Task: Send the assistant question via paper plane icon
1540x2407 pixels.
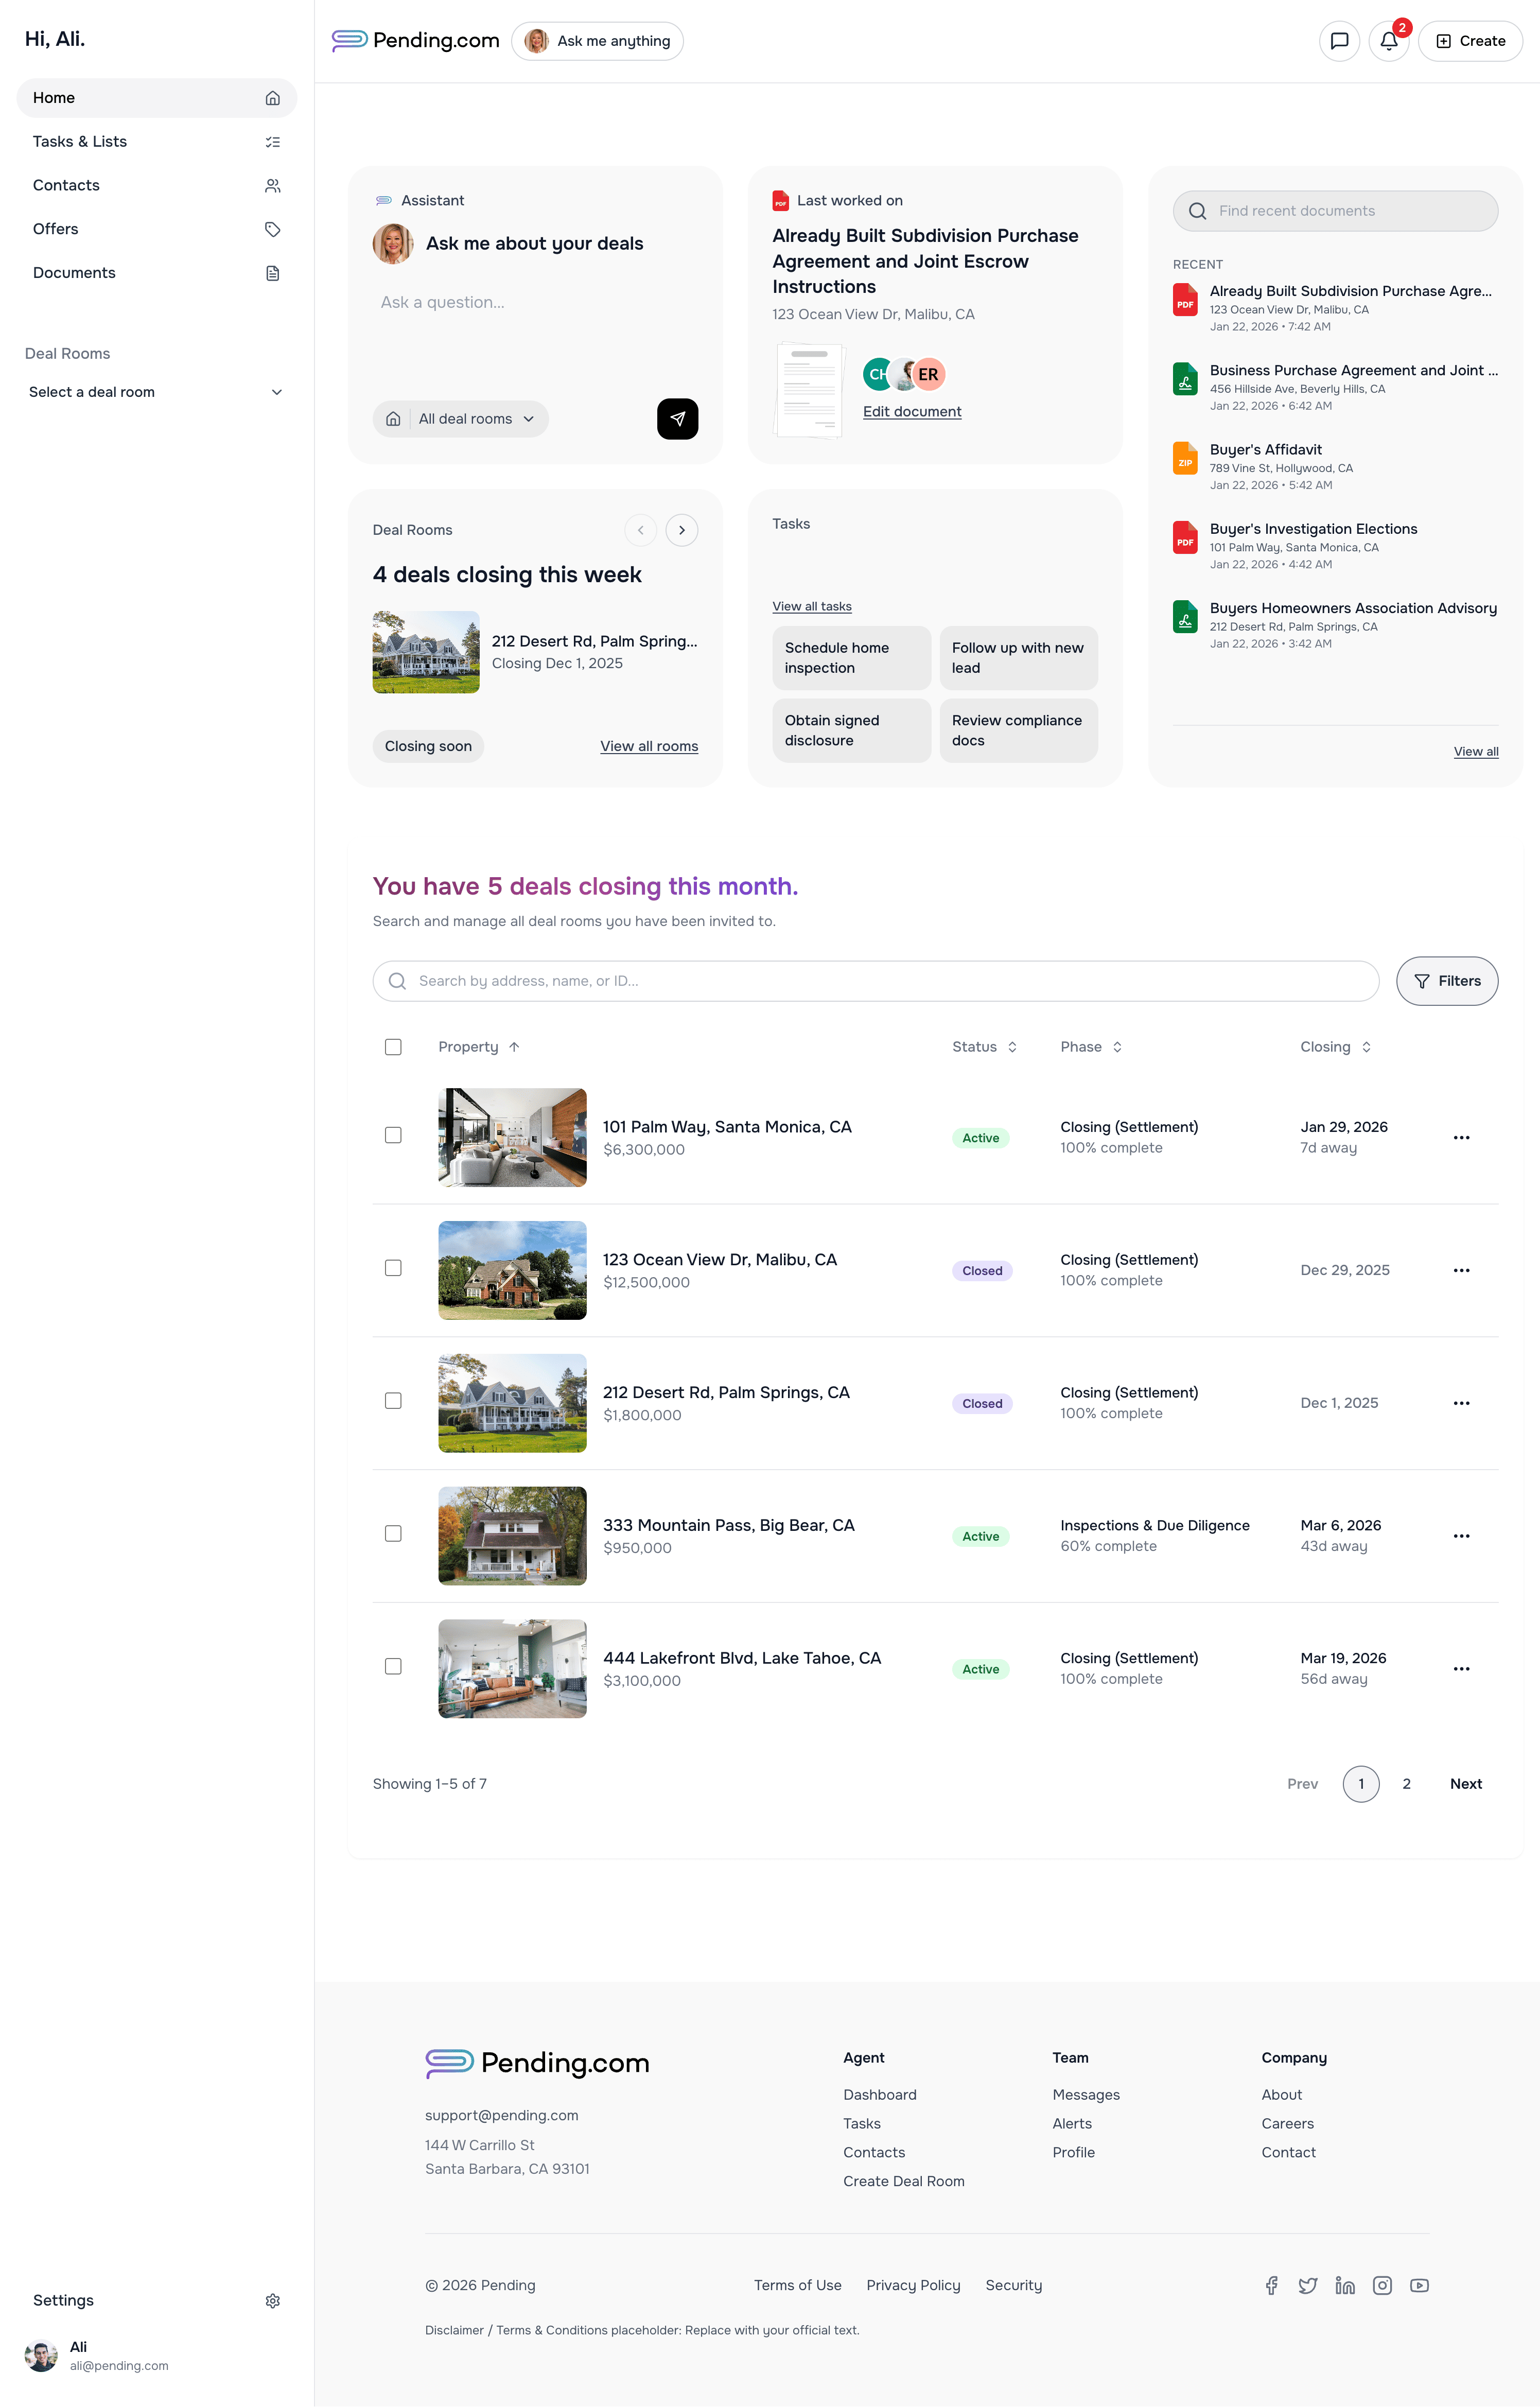Action: click(x=678, y=419)
